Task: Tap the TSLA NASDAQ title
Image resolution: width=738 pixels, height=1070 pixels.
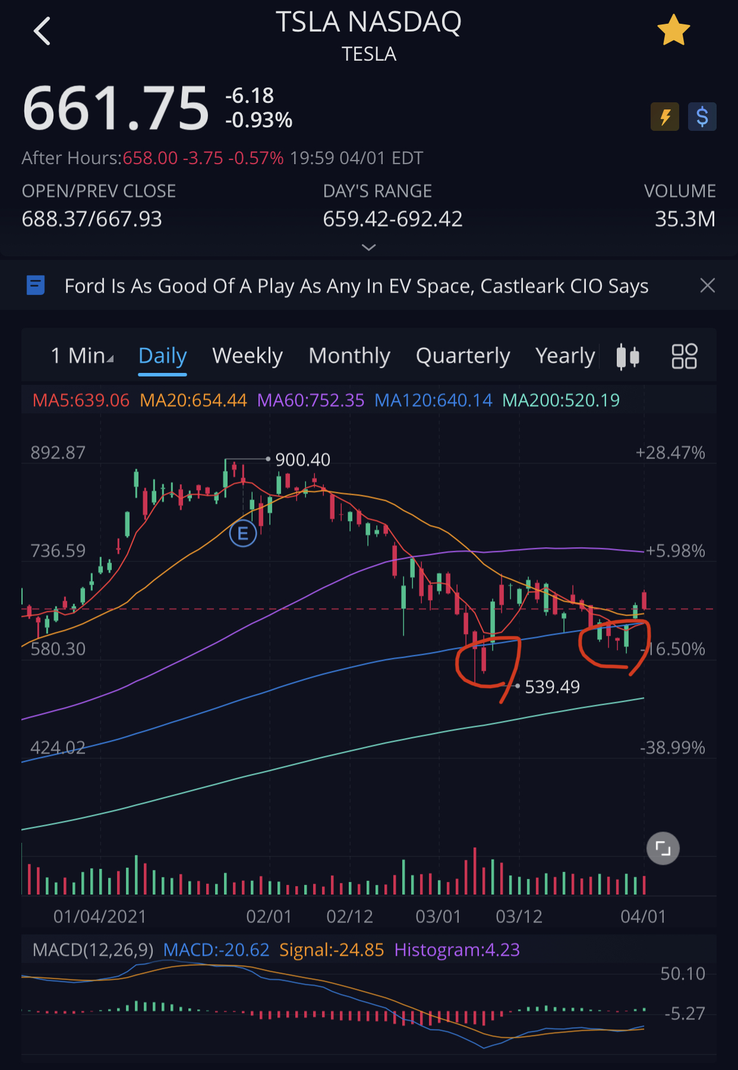Action: click(x=368, y=23)
